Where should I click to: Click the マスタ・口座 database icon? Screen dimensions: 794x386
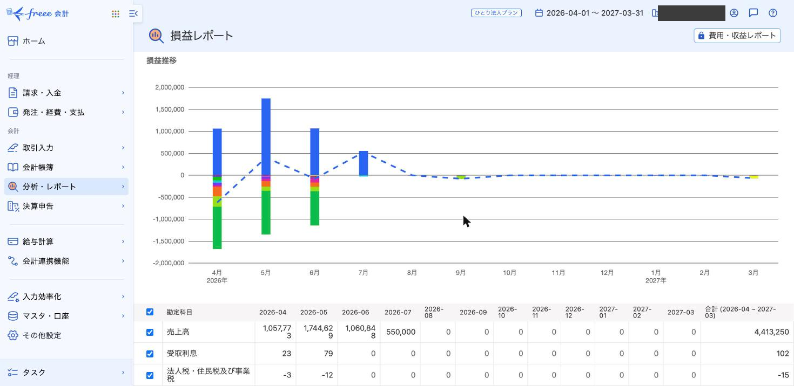[13, 316]
